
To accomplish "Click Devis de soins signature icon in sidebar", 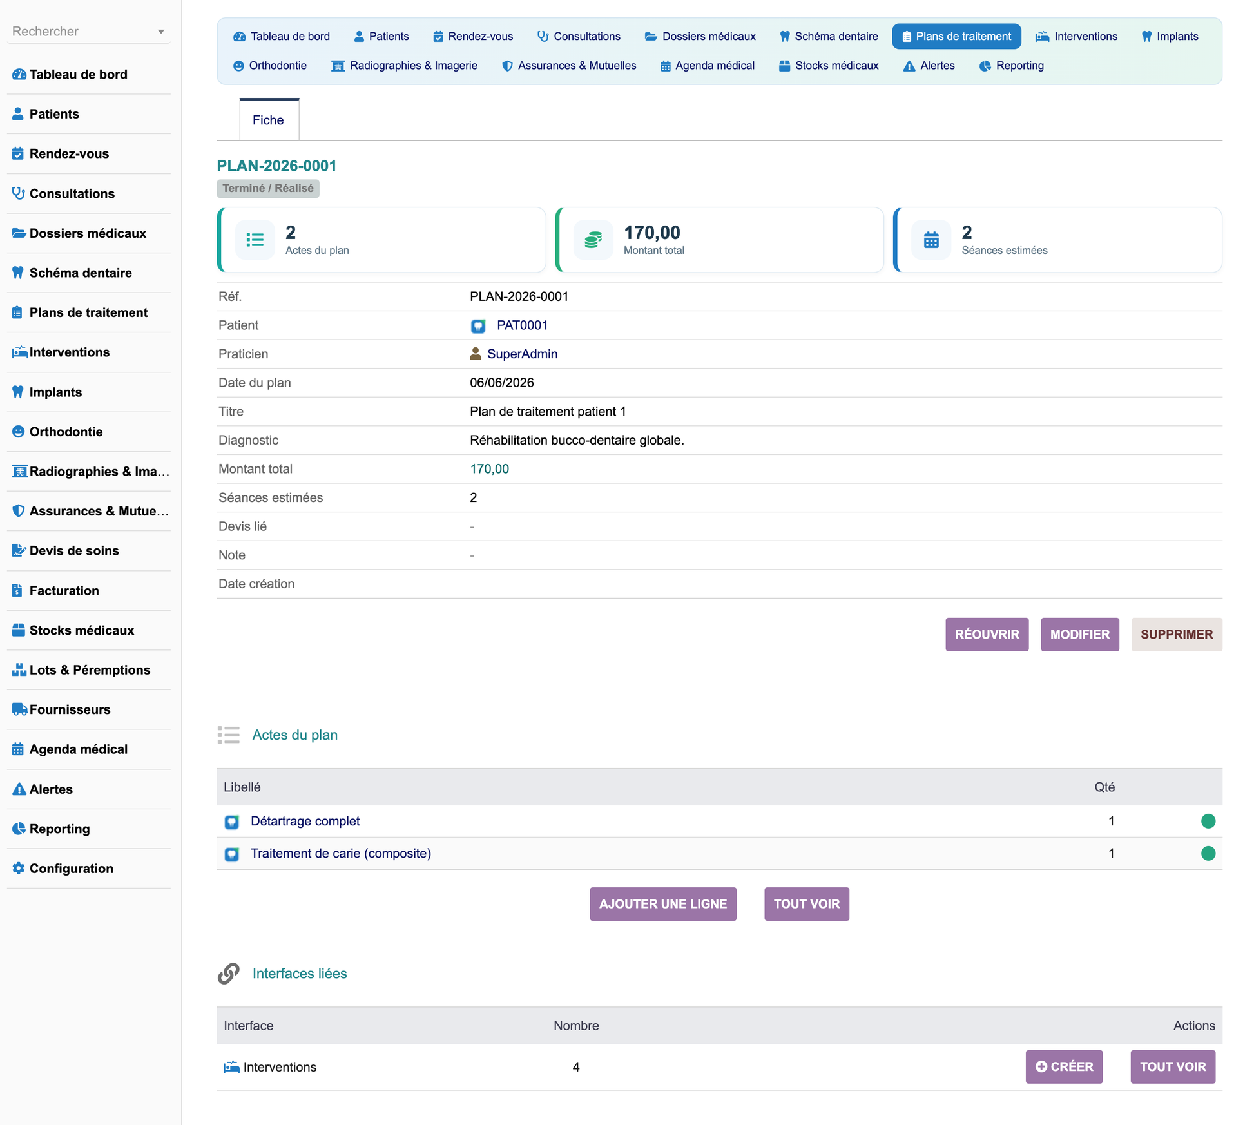I will pos(19,551).
